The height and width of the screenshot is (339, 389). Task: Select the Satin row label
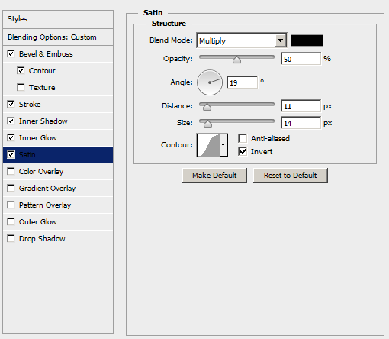(27, 155)
